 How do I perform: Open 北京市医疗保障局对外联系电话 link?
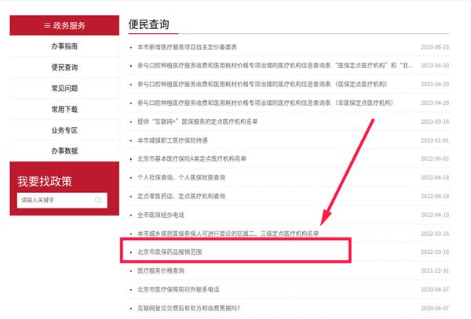178,290
